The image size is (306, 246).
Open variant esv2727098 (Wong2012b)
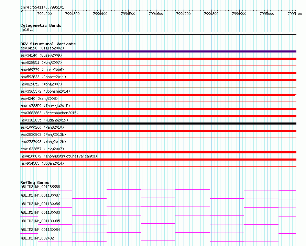(43, 142)
